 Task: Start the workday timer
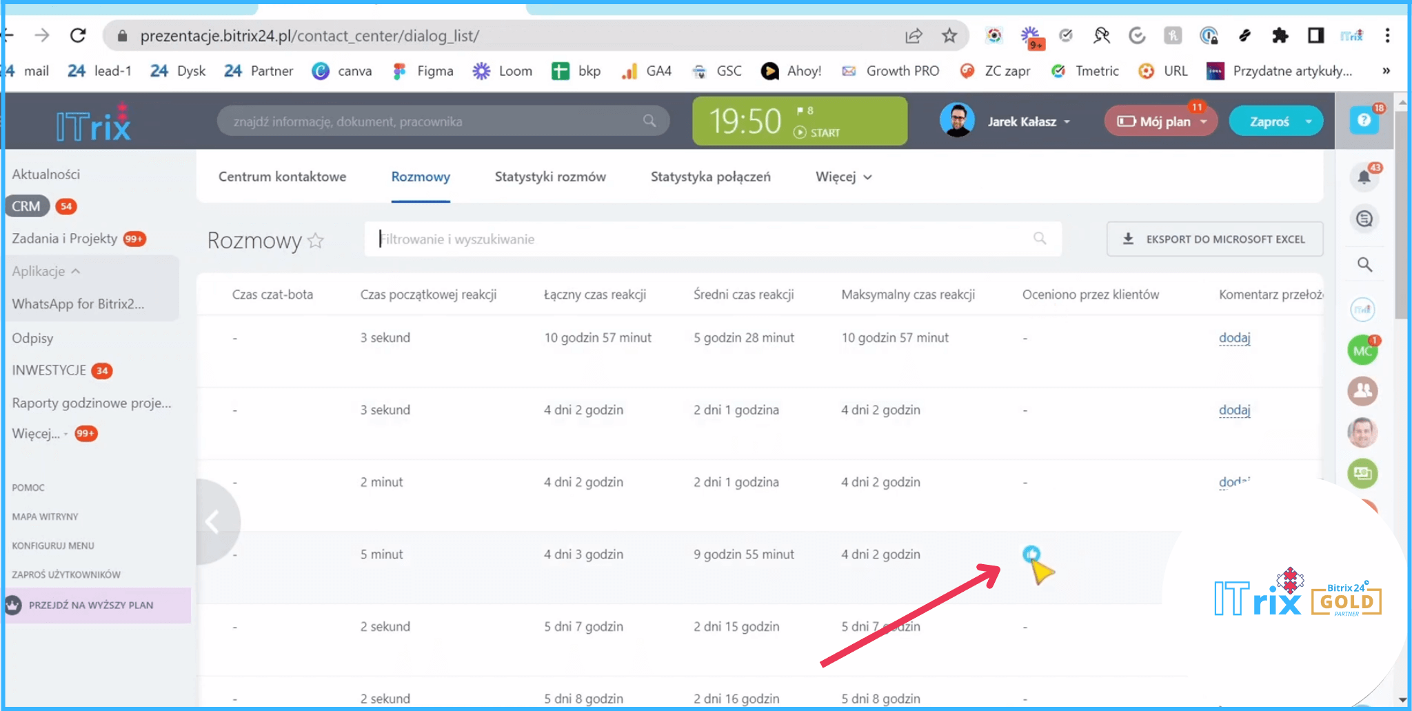point(817,132)
